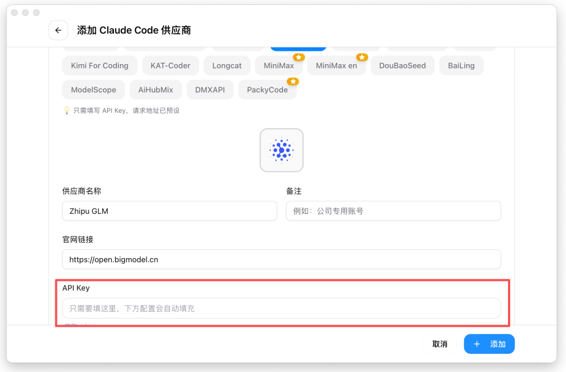
Task: Focus the API Key input box
Action: coord(281,308)
